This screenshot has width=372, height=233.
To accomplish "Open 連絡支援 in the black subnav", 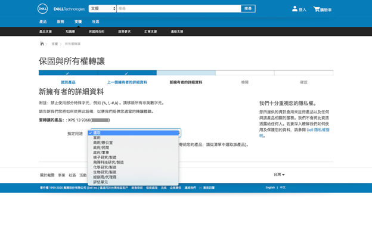I will [177, 32].
